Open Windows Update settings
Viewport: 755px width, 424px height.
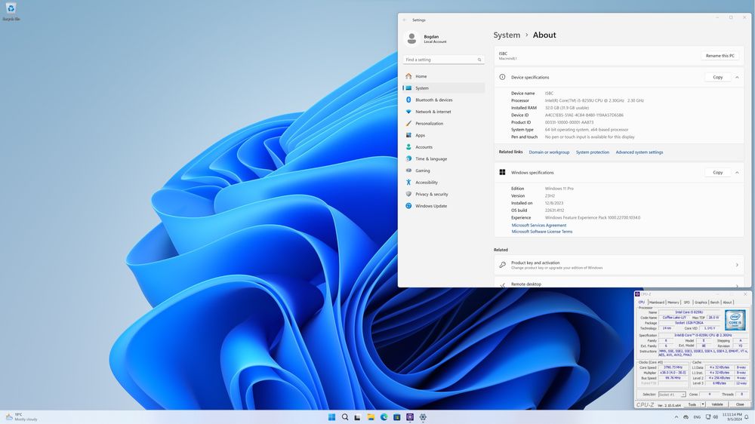tap(443, 206)
